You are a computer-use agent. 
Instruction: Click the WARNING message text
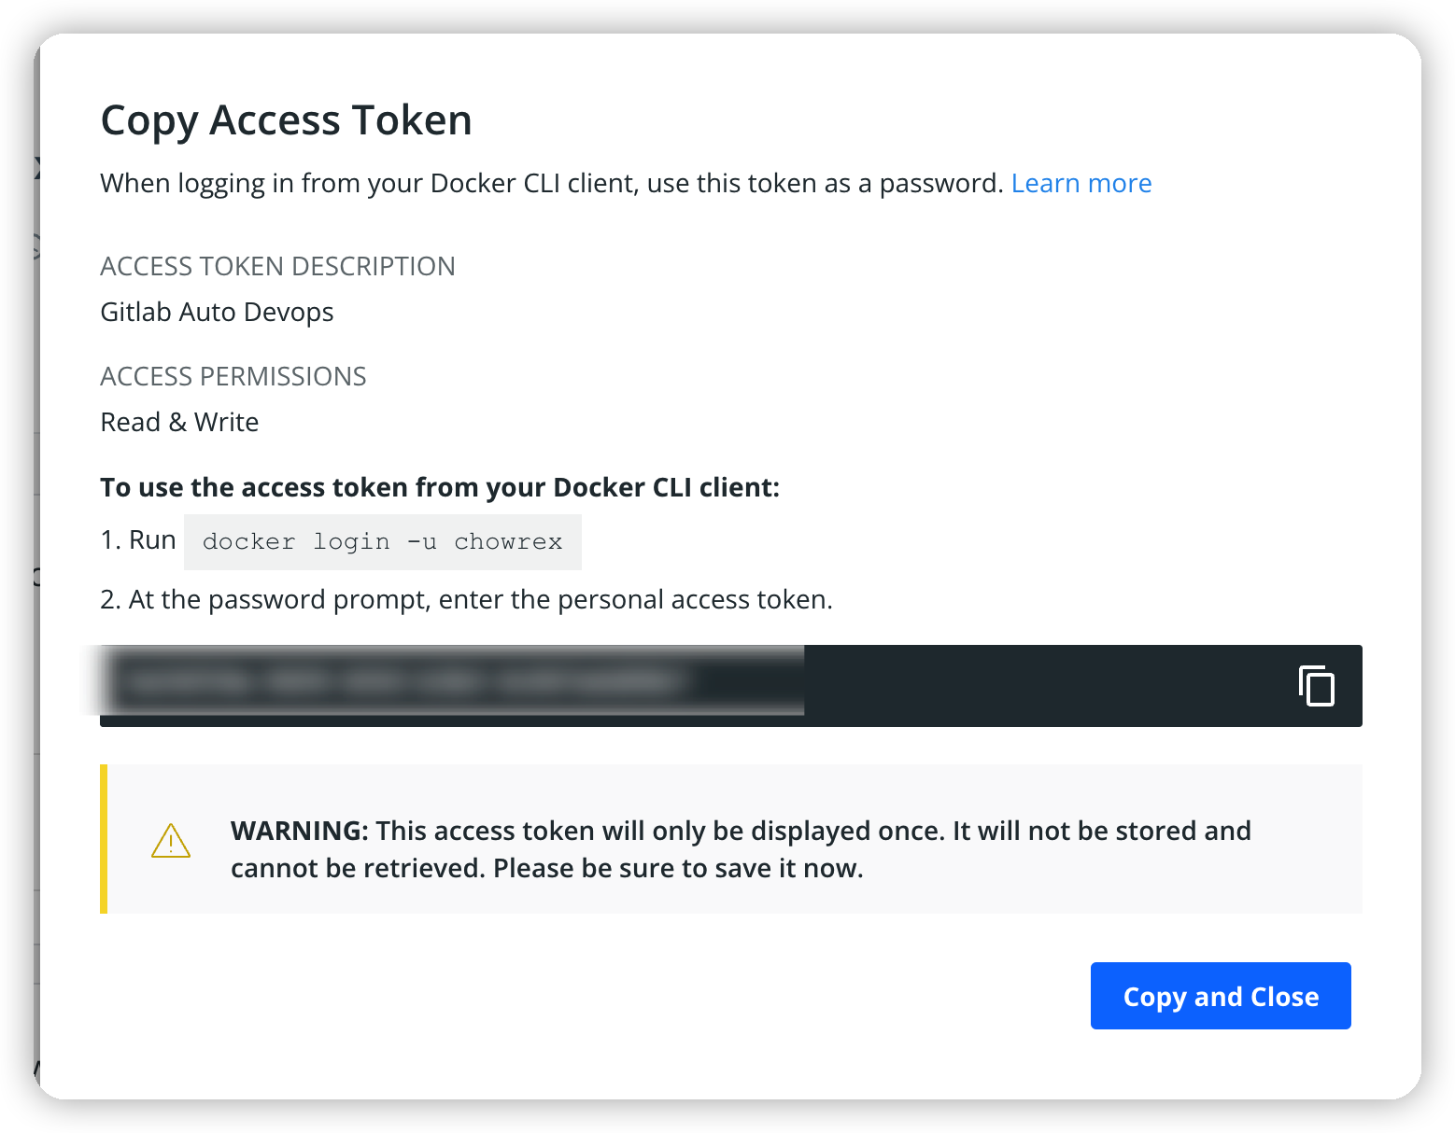pos(738,848)
